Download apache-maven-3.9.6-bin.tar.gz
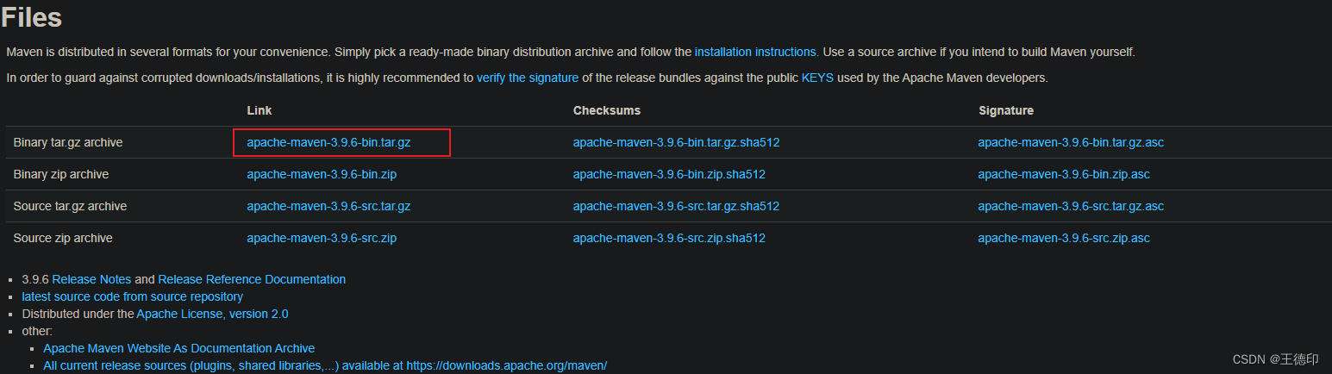The width and height of the screenshot is (1332, 374). click(328, 142)
